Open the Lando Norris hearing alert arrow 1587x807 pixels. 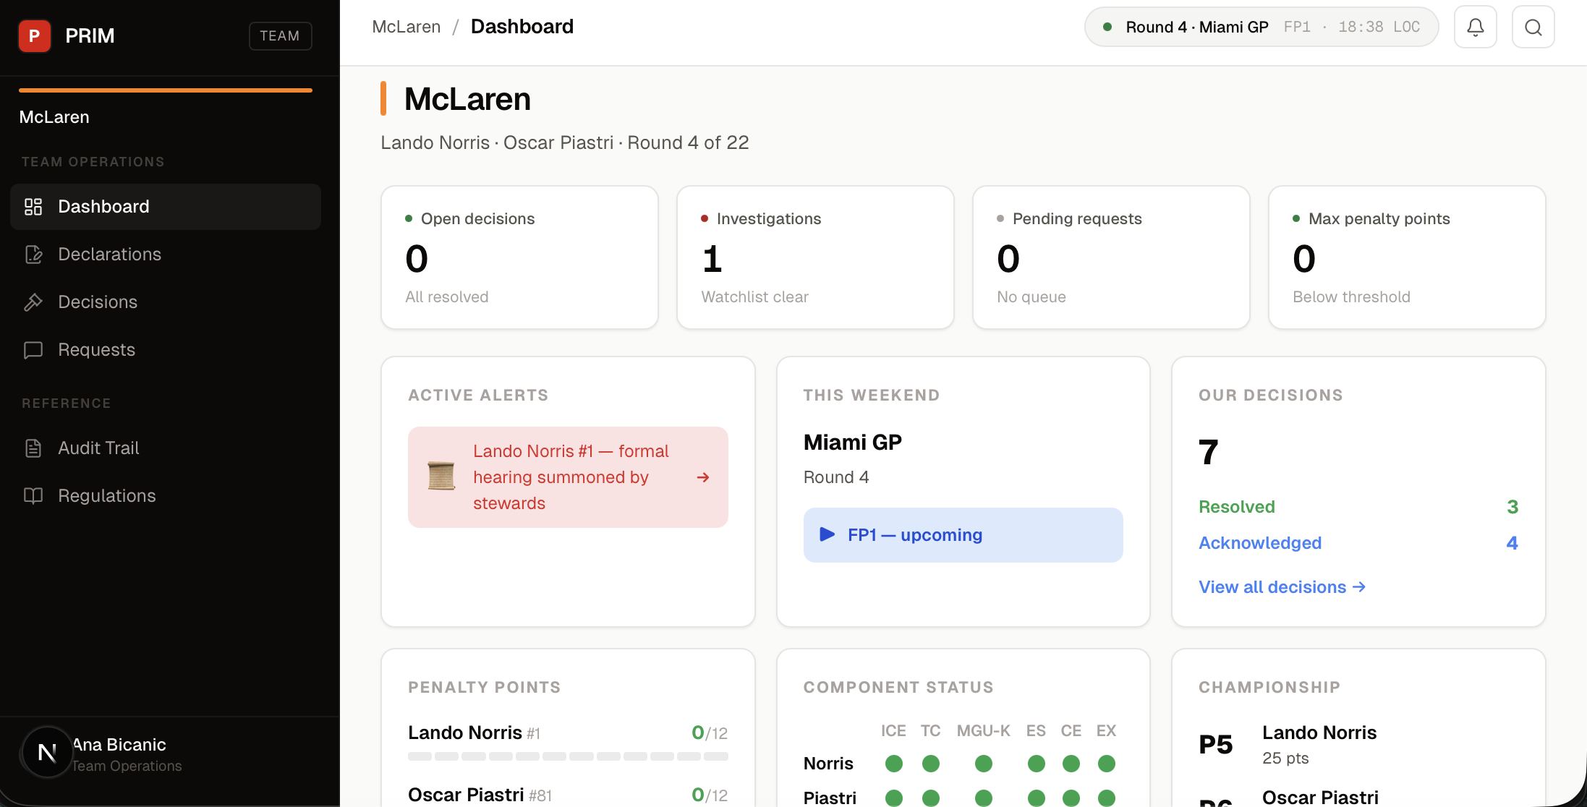pyautogui.click(x=702, y=477)
